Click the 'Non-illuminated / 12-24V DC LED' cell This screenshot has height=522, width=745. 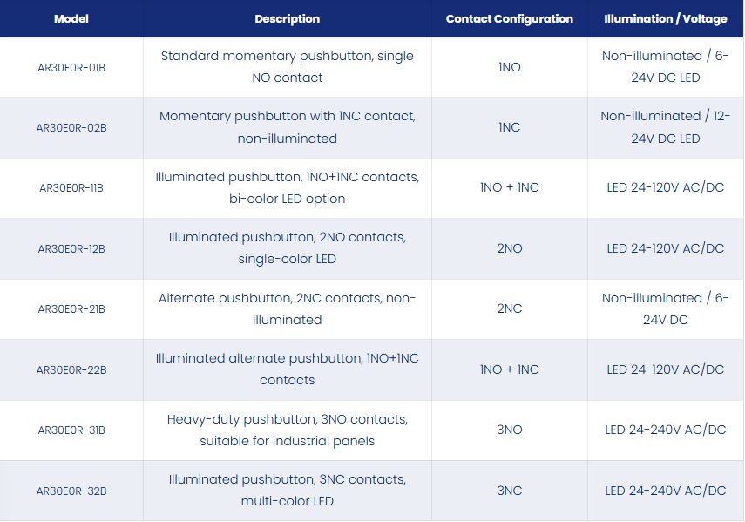click(665, 127)
